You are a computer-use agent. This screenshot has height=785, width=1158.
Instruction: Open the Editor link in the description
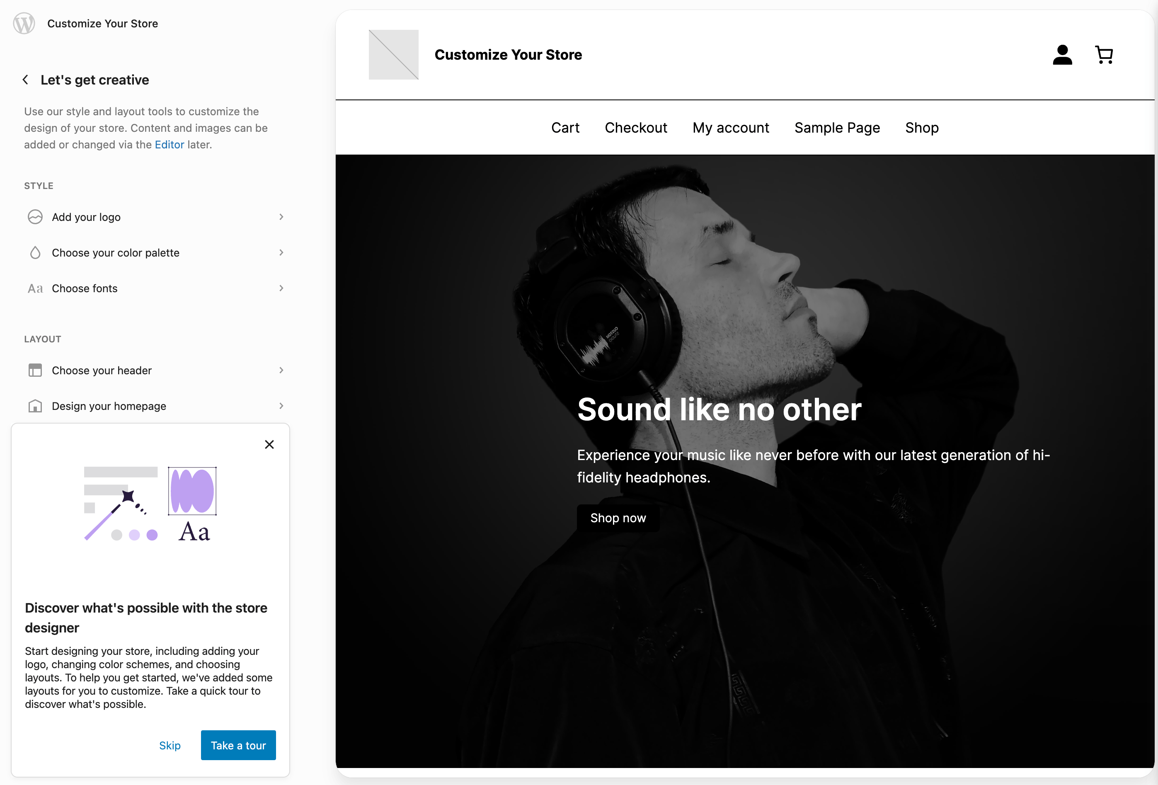coord(170,145)
